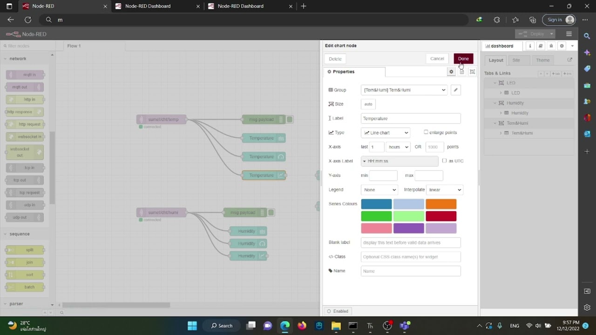Collapse the LED tab in layout tree
596x335 pixels.
pyautogui.click(x=495, y=83)
